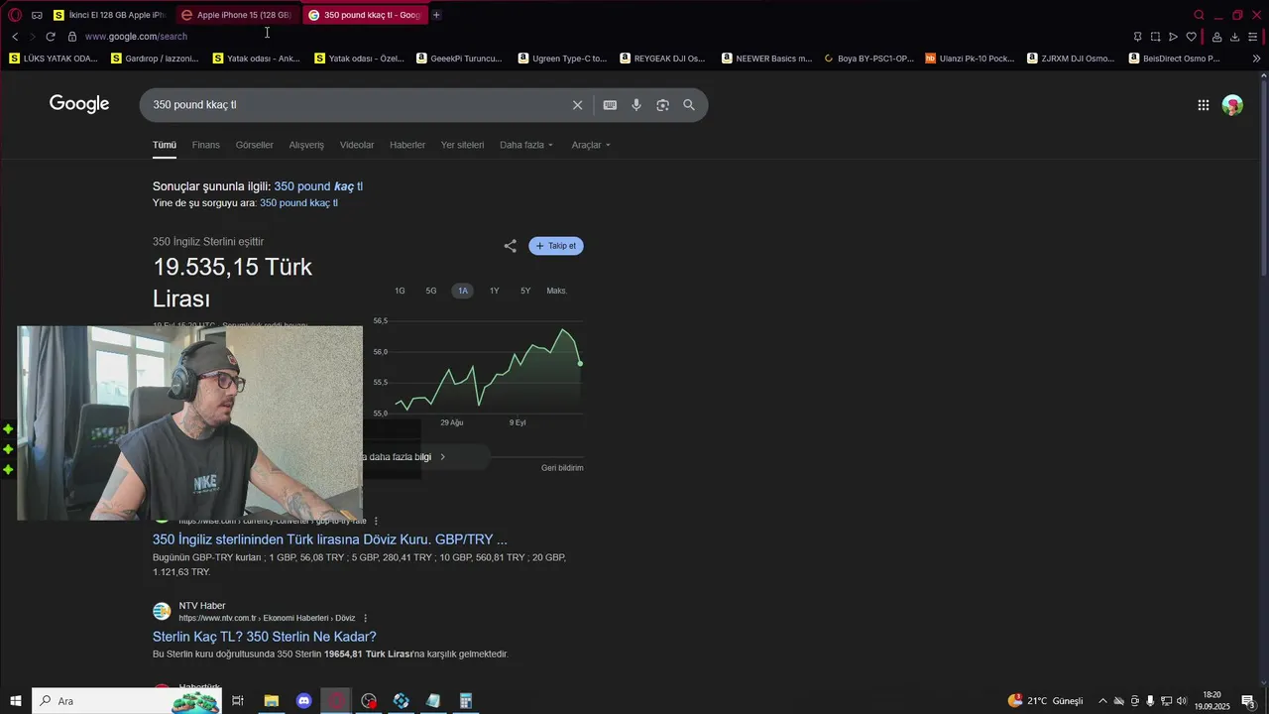1269x714 pixels.
Task: Open corrected query 350 pound kaç tl
Action: [318, 186]
